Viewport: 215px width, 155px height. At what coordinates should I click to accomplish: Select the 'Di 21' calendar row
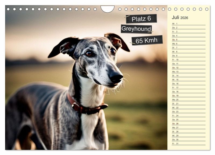click(189, 104)
